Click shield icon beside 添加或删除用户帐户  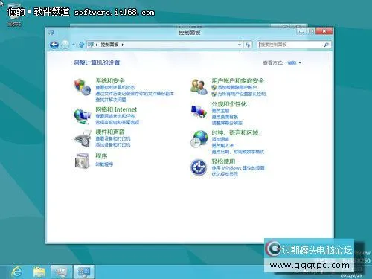click(x=214, y=87)
